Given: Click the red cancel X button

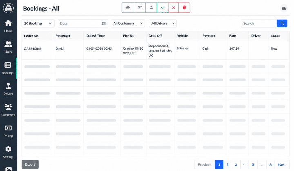Looking at the screenshot, I should (174, 8).
